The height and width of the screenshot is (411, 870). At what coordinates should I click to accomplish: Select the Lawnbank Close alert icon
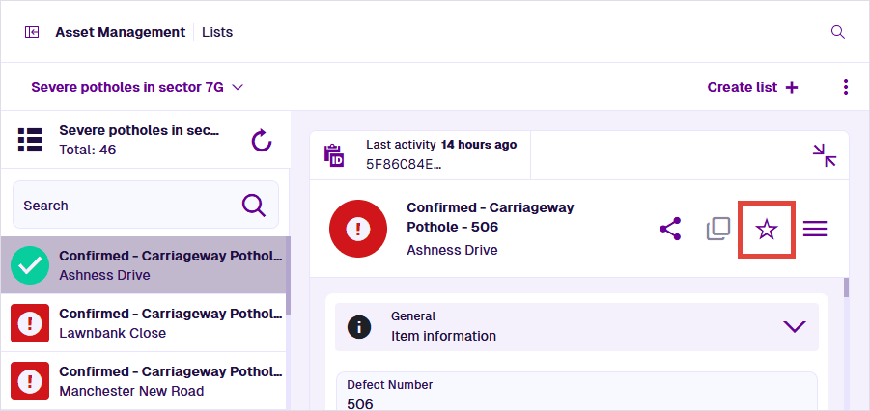[30, 323]
